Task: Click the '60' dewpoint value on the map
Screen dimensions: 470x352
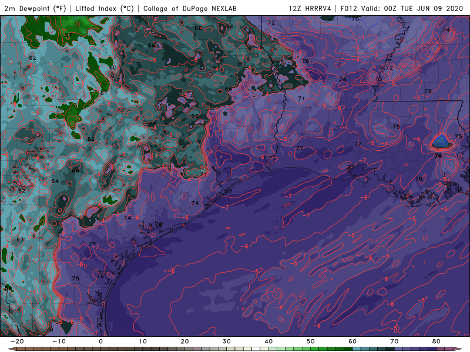Action: pyautogui.click(x=113, y=67)
